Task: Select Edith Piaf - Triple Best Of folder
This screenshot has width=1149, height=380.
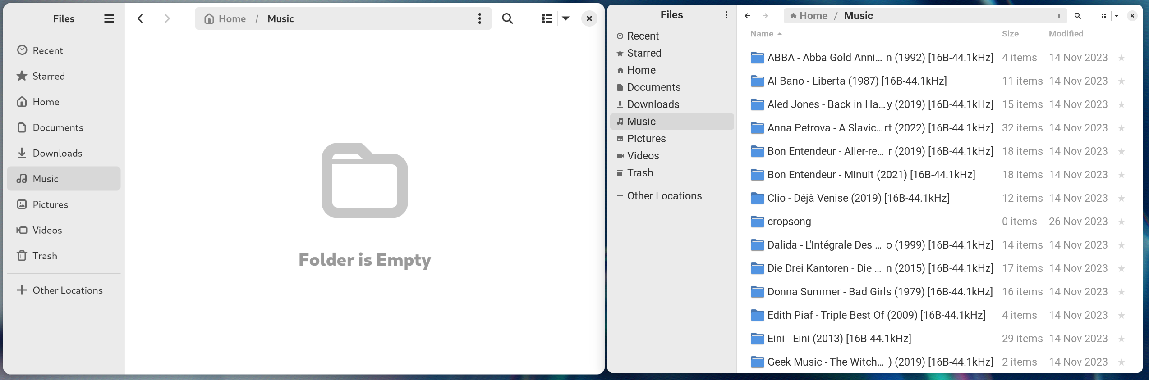Action: click(939, 315)
